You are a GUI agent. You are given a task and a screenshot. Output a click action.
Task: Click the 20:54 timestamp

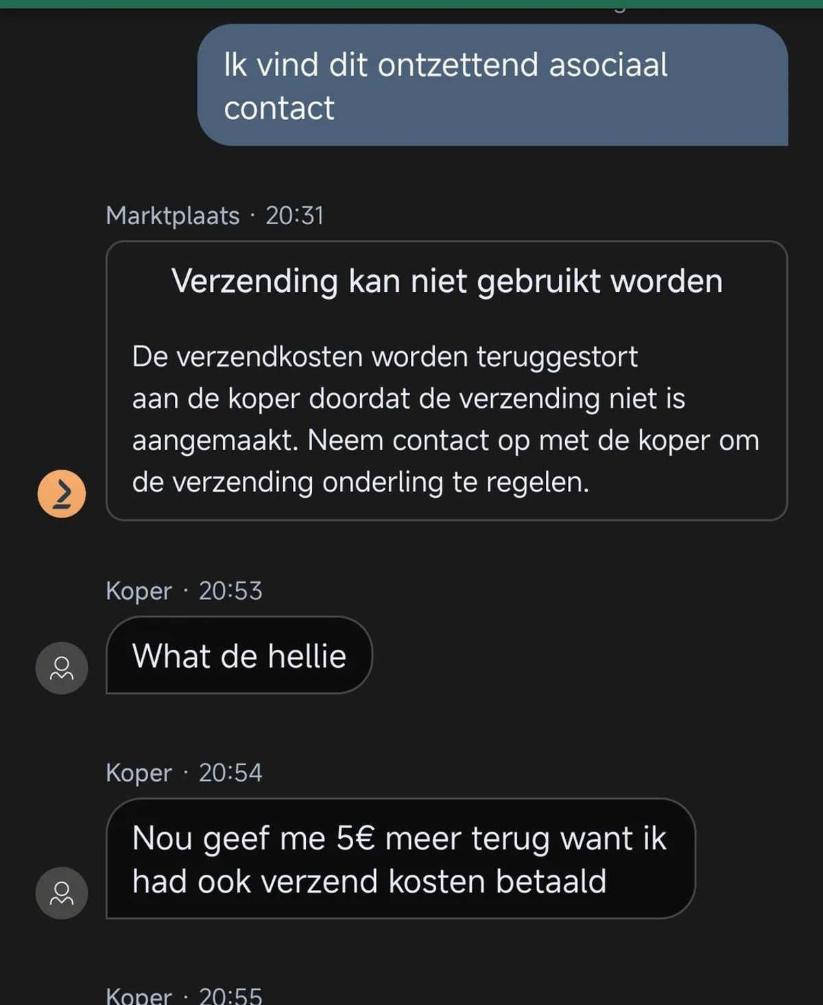click(x=230, y=773)
